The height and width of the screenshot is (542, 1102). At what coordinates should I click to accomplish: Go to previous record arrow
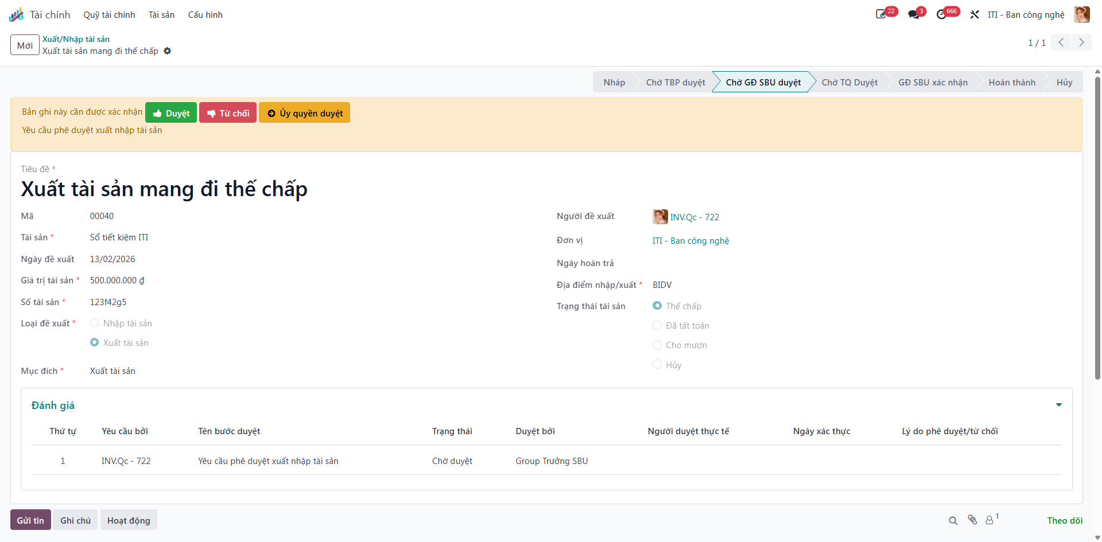[1061, 42]
